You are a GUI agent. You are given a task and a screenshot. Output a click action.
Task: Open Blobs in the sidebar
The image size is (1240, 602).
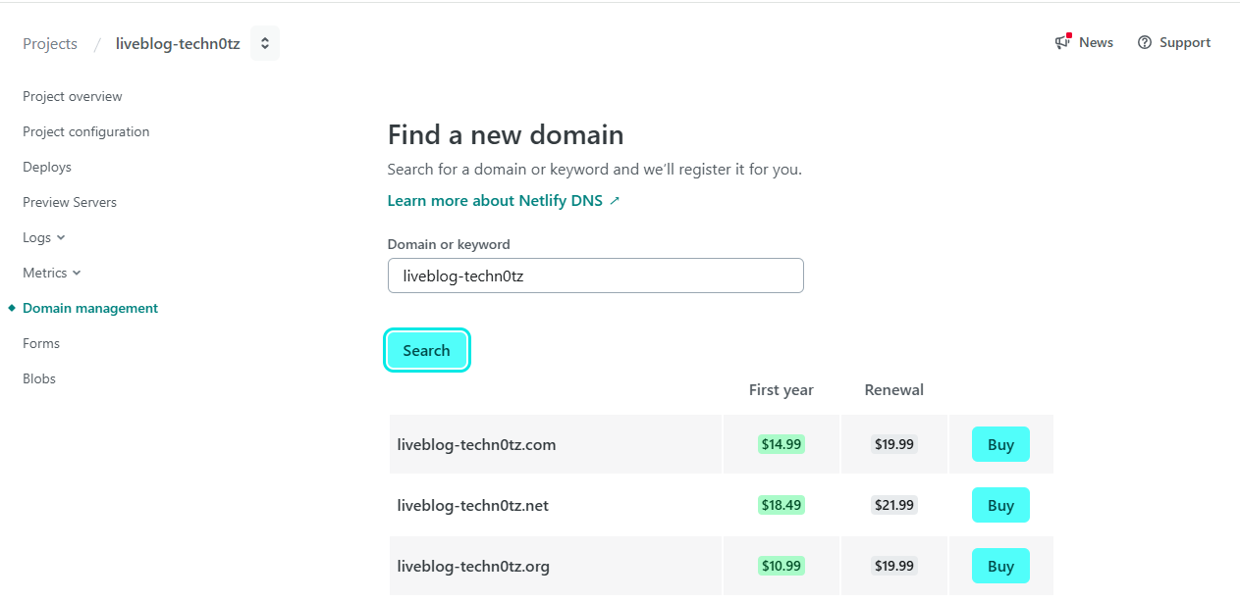click(39, 378)
